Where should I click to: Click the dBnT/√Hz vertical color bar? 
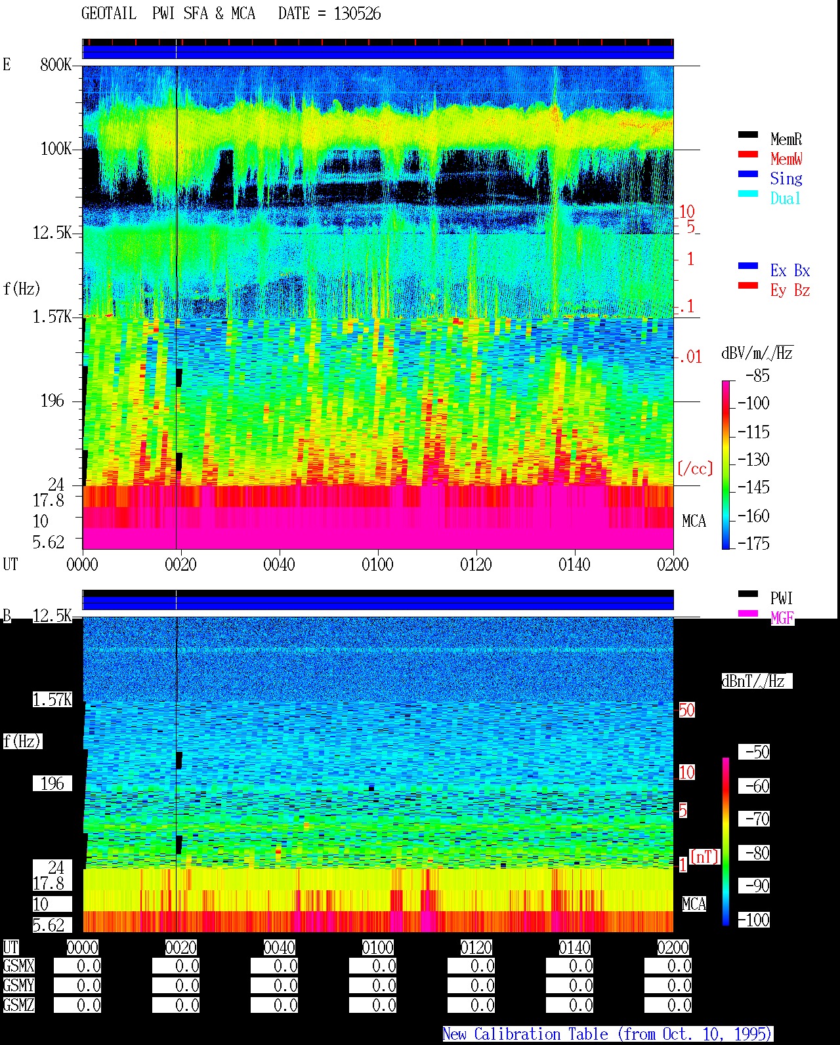click(726, 842)
